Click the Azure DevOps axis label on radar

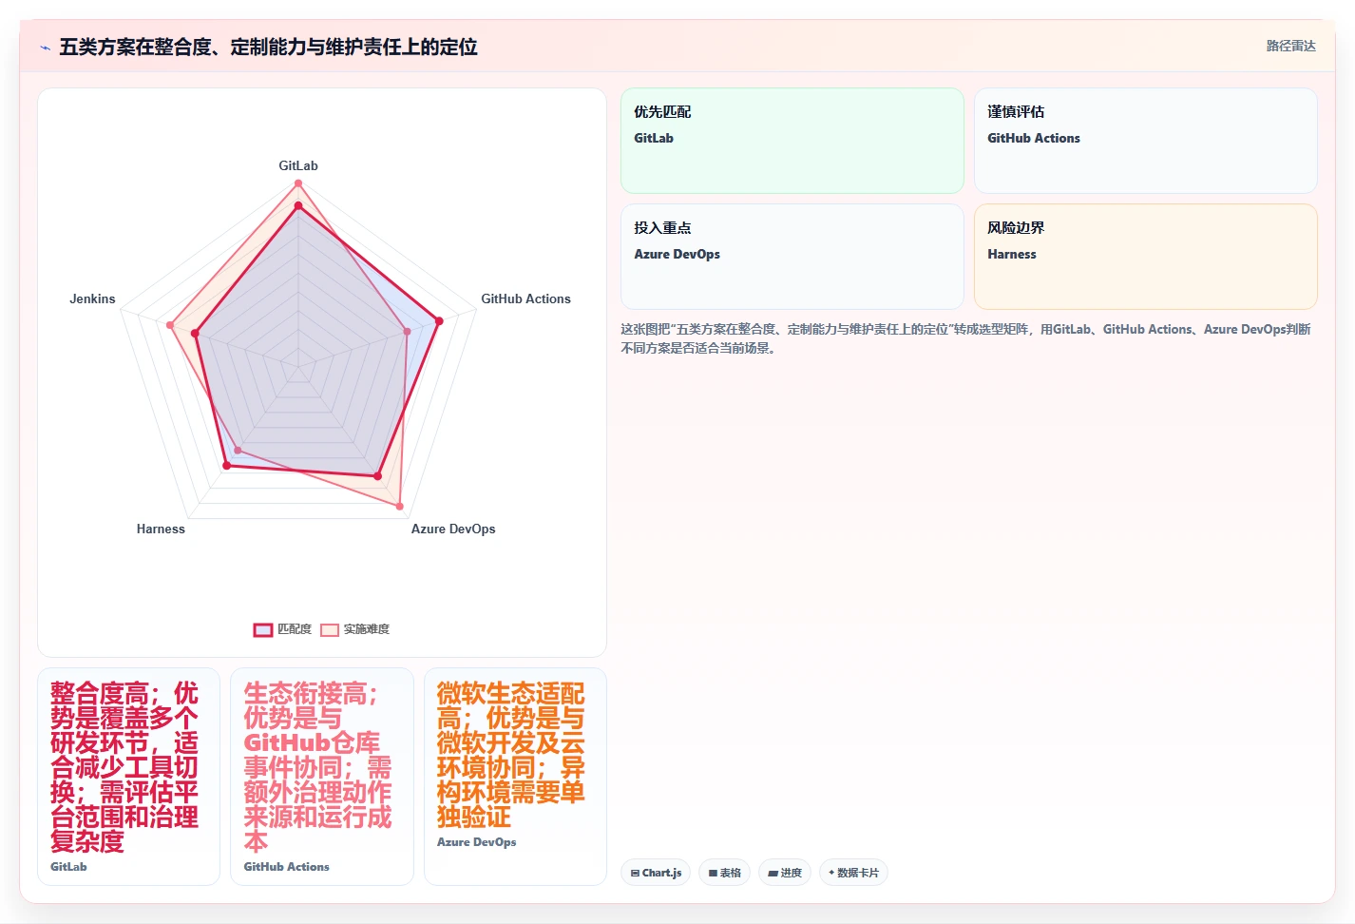453,529
